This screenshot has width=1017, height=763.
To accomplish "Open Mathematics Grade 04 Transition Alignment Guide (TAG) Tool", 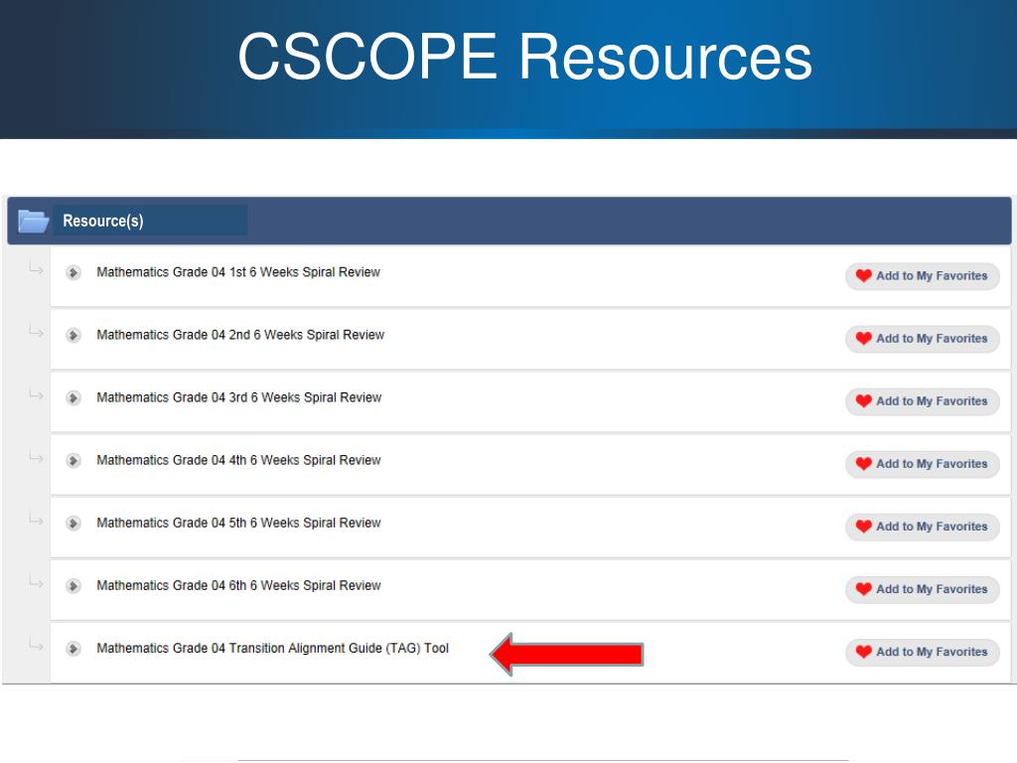I will pos(272,648).
